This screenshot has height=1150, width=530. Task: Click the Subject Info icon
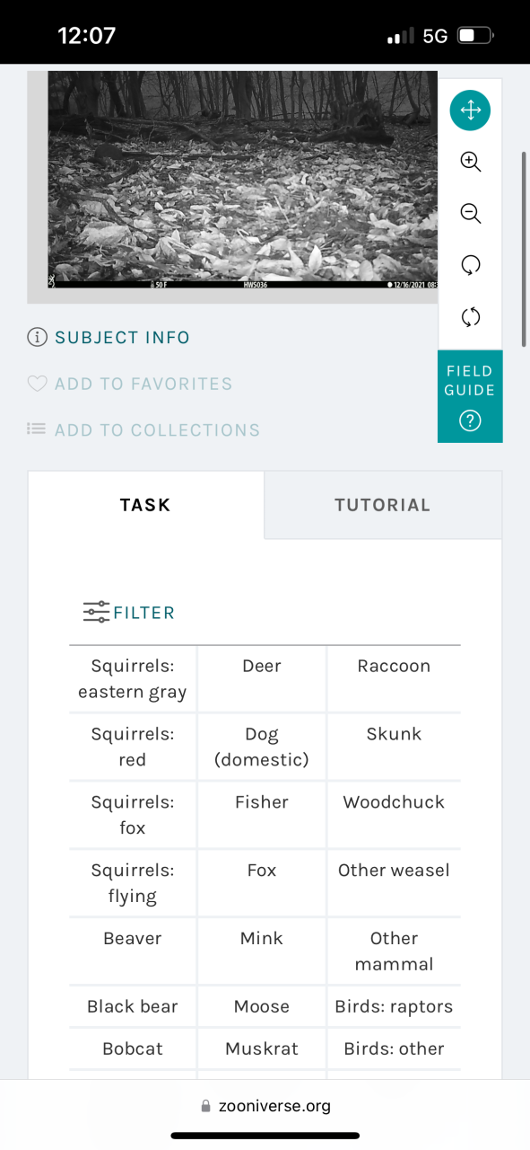pyautogui.click(x=37, y=338)
